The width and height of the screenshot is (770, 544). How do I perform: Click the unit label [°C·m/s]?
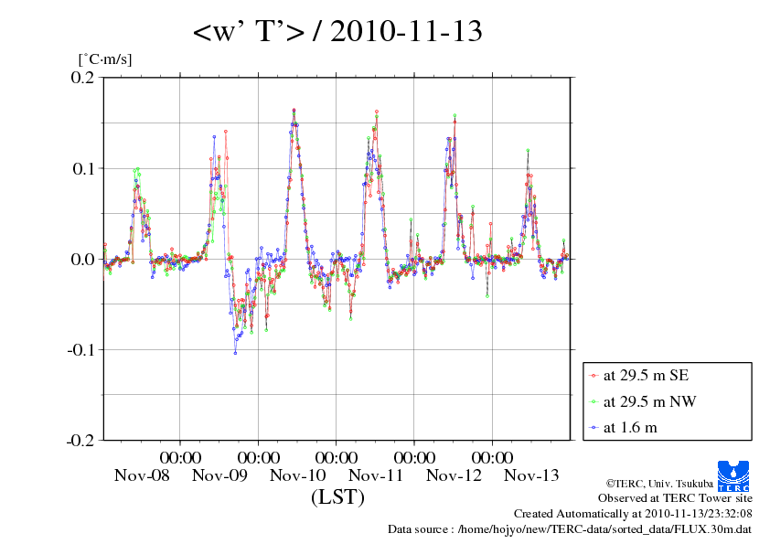[105, 59]
